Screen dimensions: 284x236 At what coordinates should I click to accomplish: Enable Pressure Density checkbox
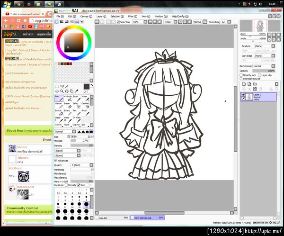pos(66,185)
